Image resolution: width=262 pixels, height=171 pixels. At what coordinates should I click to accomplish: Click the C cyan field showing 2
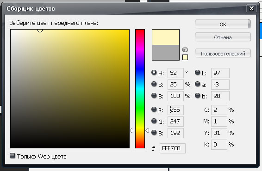[219, 110]
